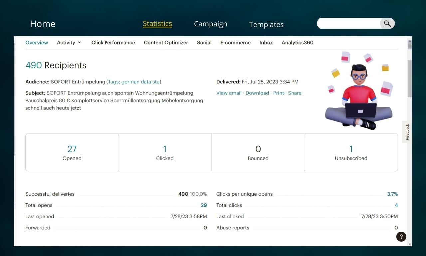Switch to the E-commerce tab

(235, 43)
